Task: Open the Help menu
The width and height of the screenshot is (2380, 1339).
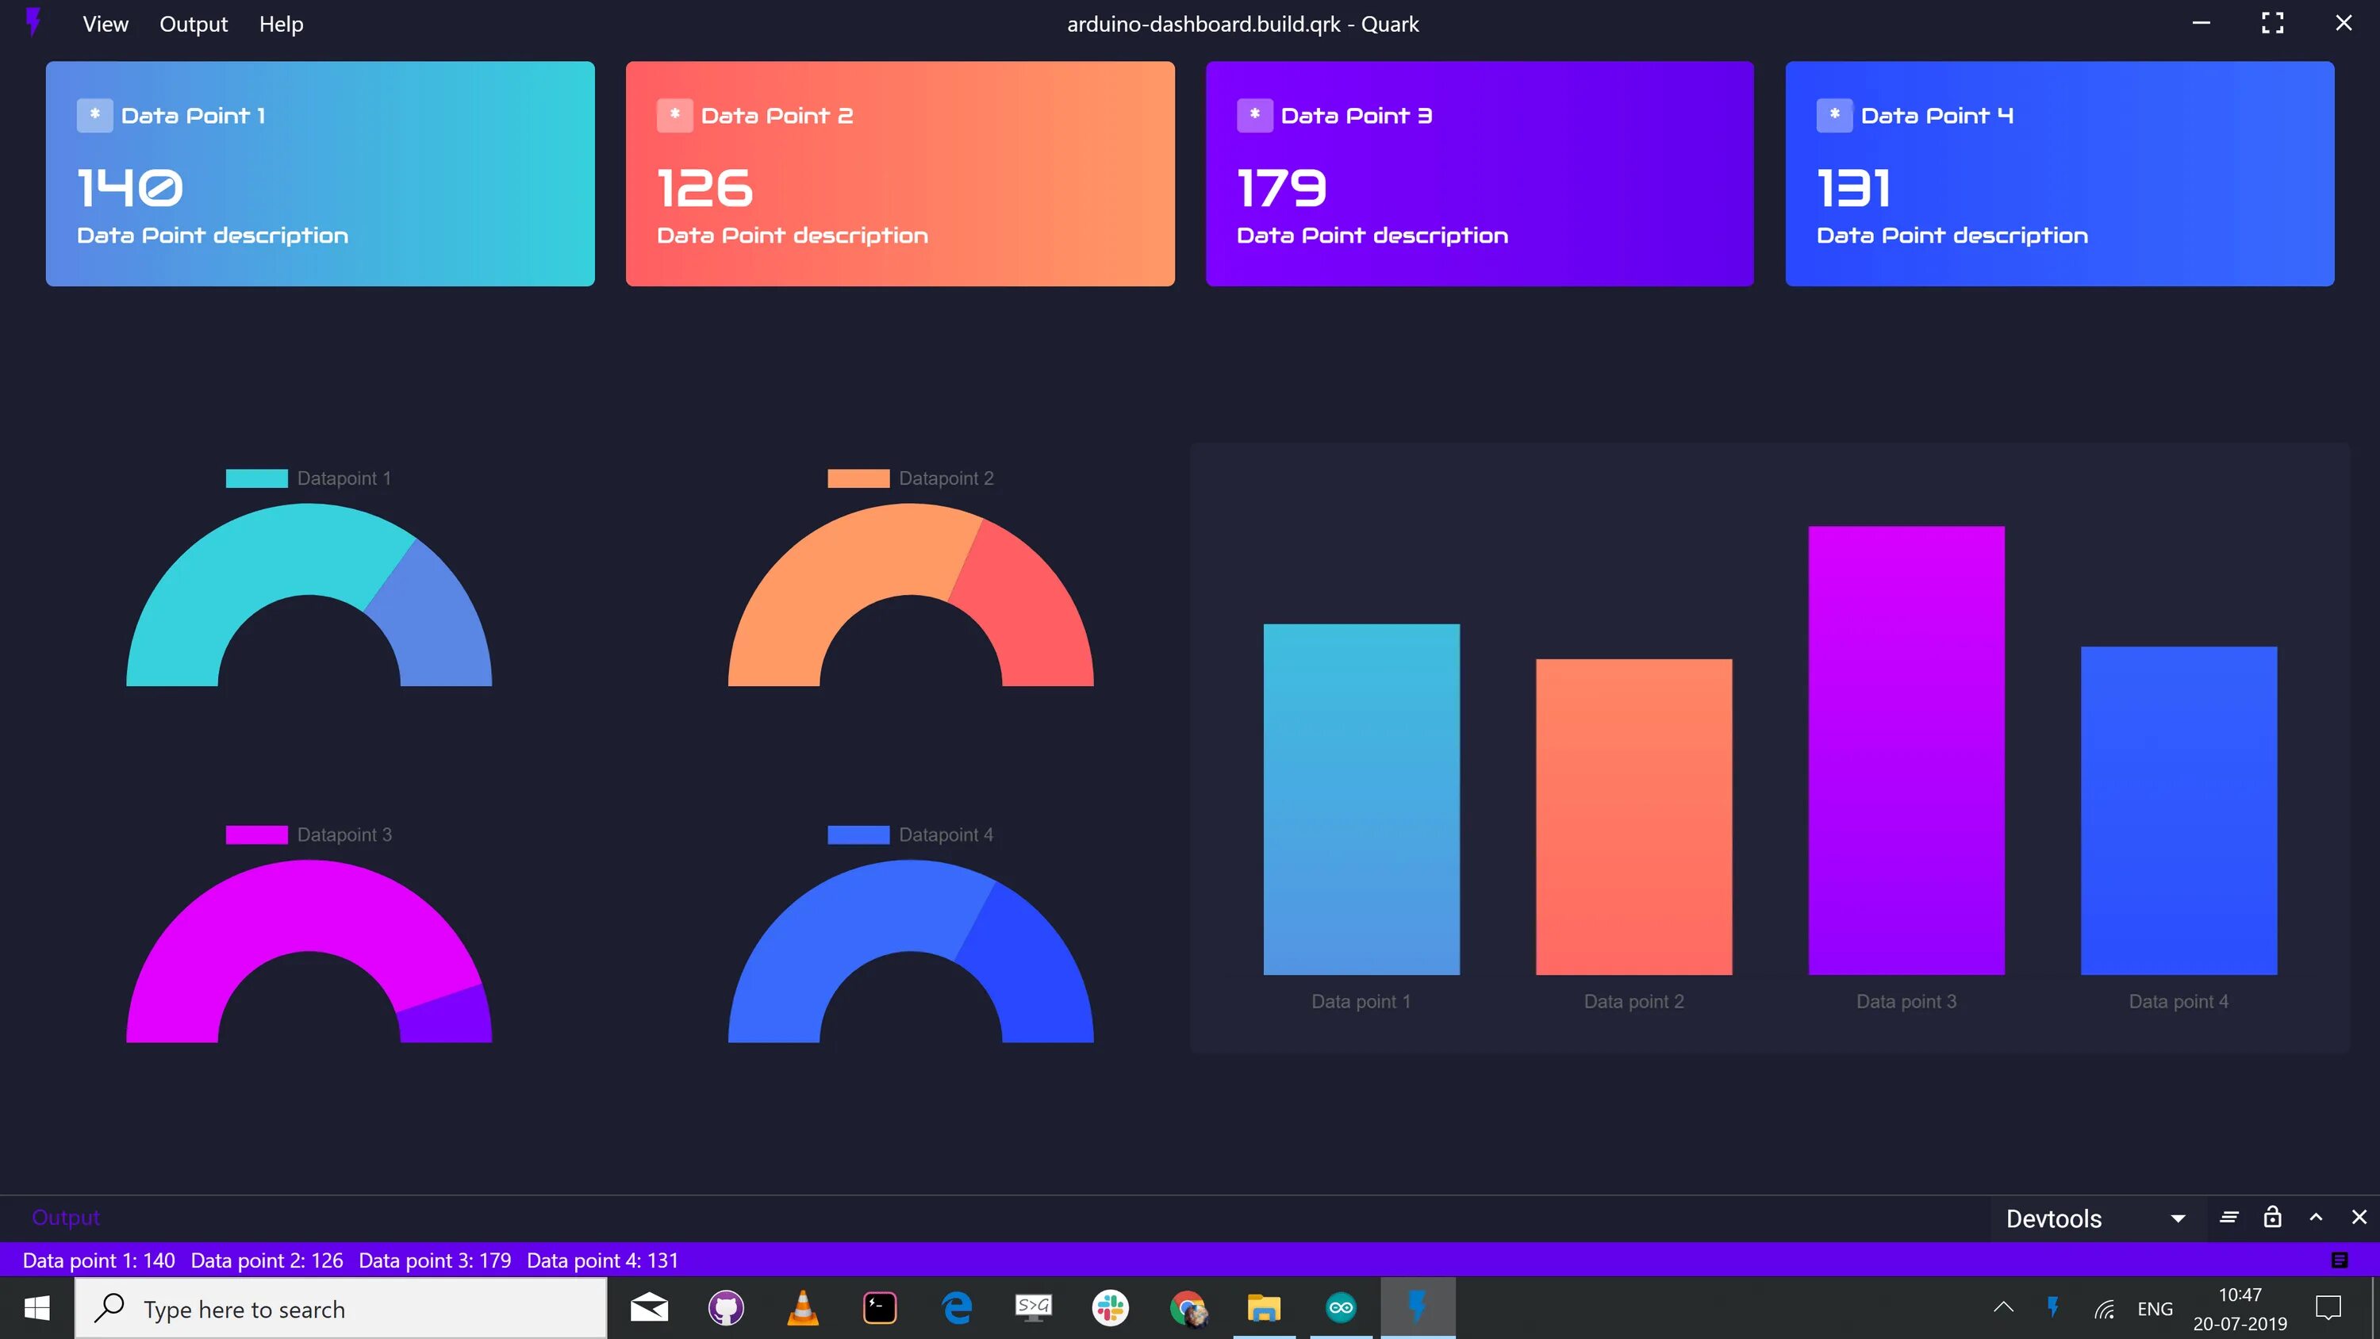Action: [x=281, y=24]
